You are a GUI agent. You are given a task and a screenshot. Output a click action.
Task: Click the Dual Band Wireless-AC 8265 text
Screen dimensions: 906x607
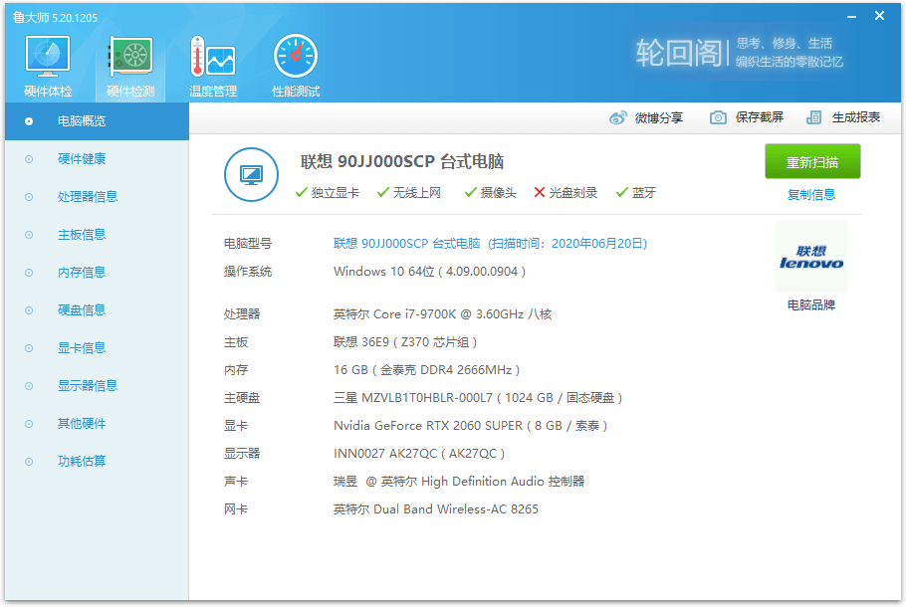click(436, 509)
